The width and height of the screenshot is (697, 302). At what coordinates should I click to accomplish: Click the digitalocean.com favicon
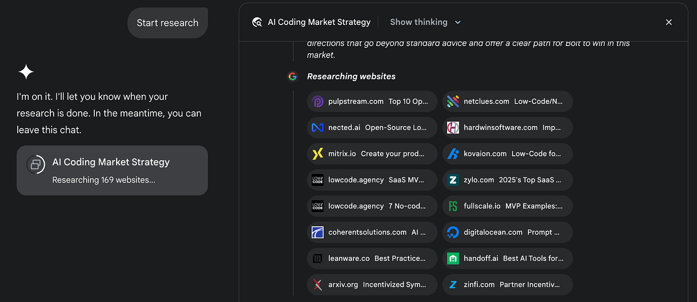tap(453, 232)
